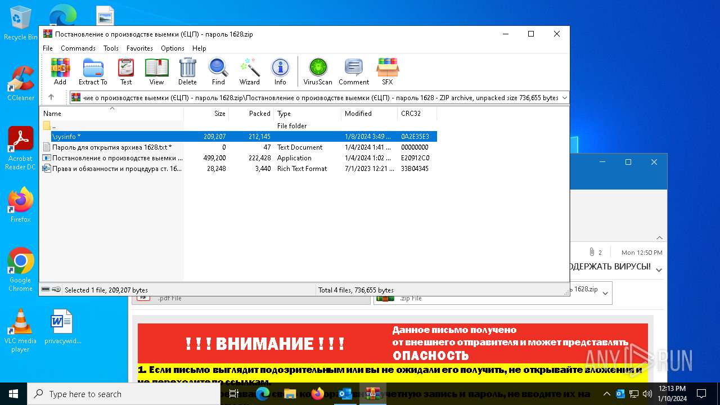
Task: Expand the email header chevron in Outlook
Action: click(x=659, y=270)
